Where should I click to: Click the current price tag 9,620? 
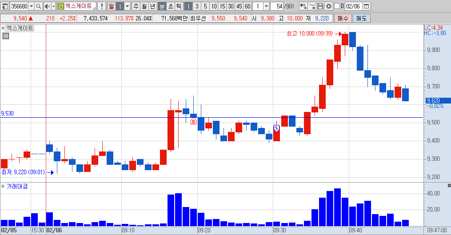tap(438, 101)
